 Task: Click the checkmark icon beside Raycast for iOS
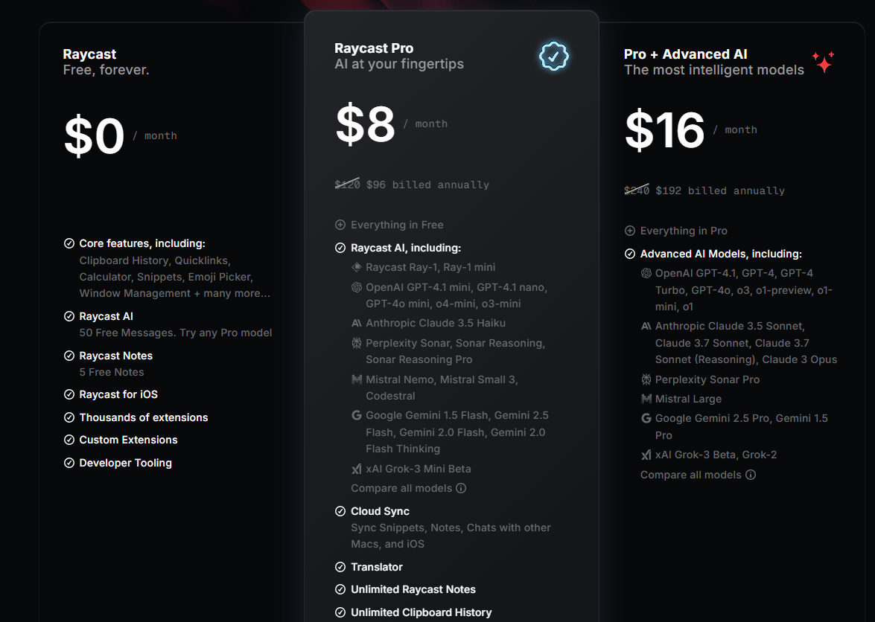pyautogui.click(x=69, y=394)
